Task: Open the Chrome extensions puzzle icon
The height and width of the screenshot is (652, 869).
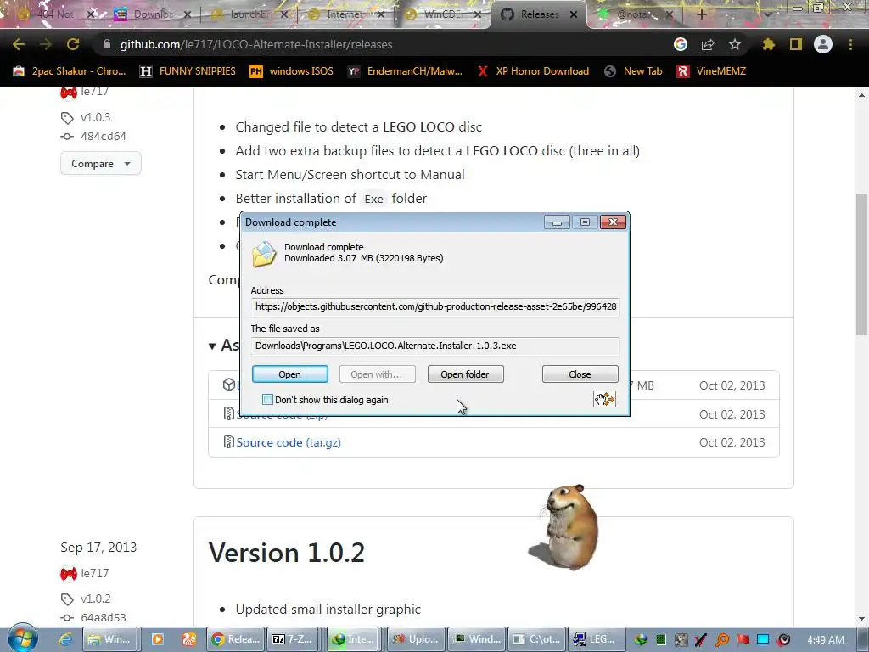Action: coord(768,44)
